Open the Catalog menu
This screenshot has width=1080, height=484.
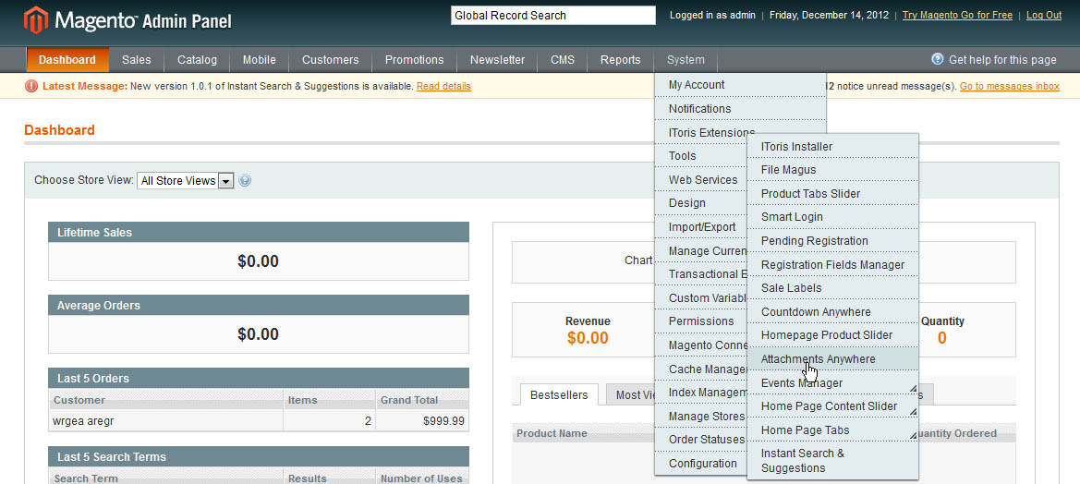(197, 60)
